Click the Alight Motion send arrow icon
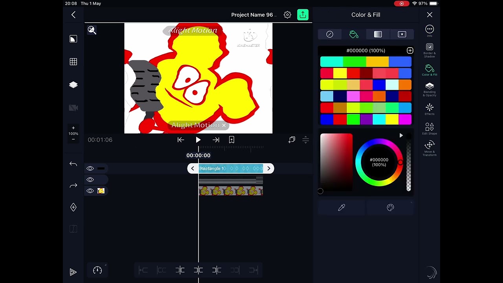 [73, 272]
